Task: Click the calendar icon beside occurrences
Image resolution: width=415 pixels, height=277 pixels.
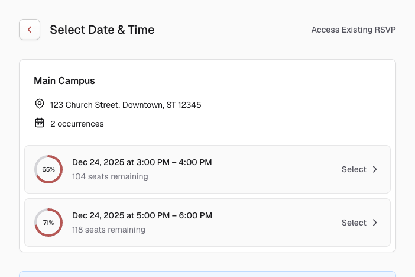Action: pos(40,123)
